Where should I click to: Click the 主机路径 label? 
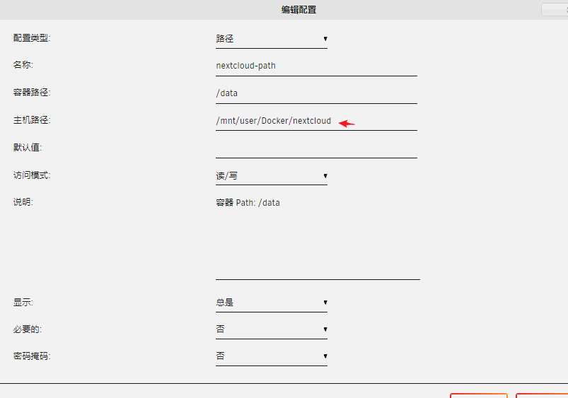point(32,120)
